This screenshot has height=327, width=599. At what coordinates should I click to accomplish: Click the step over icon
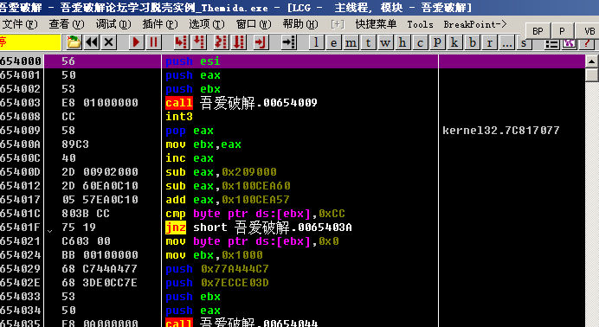point(199,42)
